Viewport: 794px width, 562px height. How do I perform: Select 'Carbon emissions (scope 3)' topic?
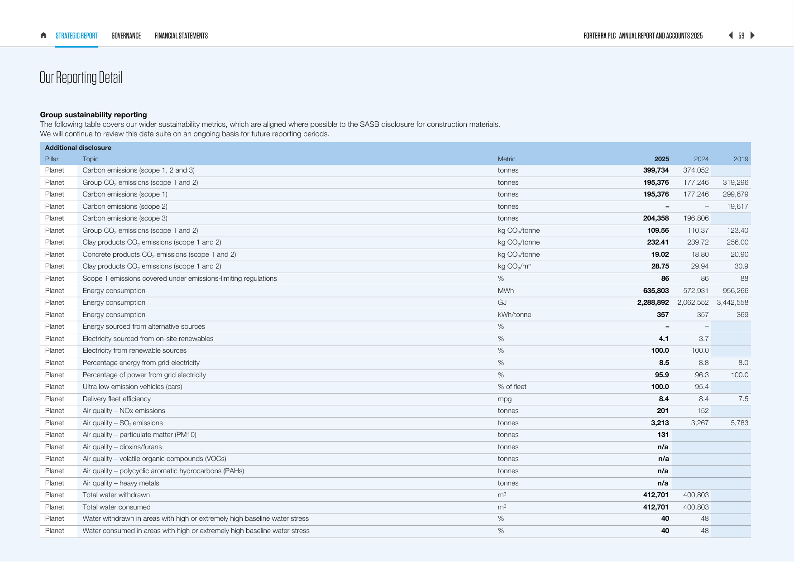pos(125,218)
